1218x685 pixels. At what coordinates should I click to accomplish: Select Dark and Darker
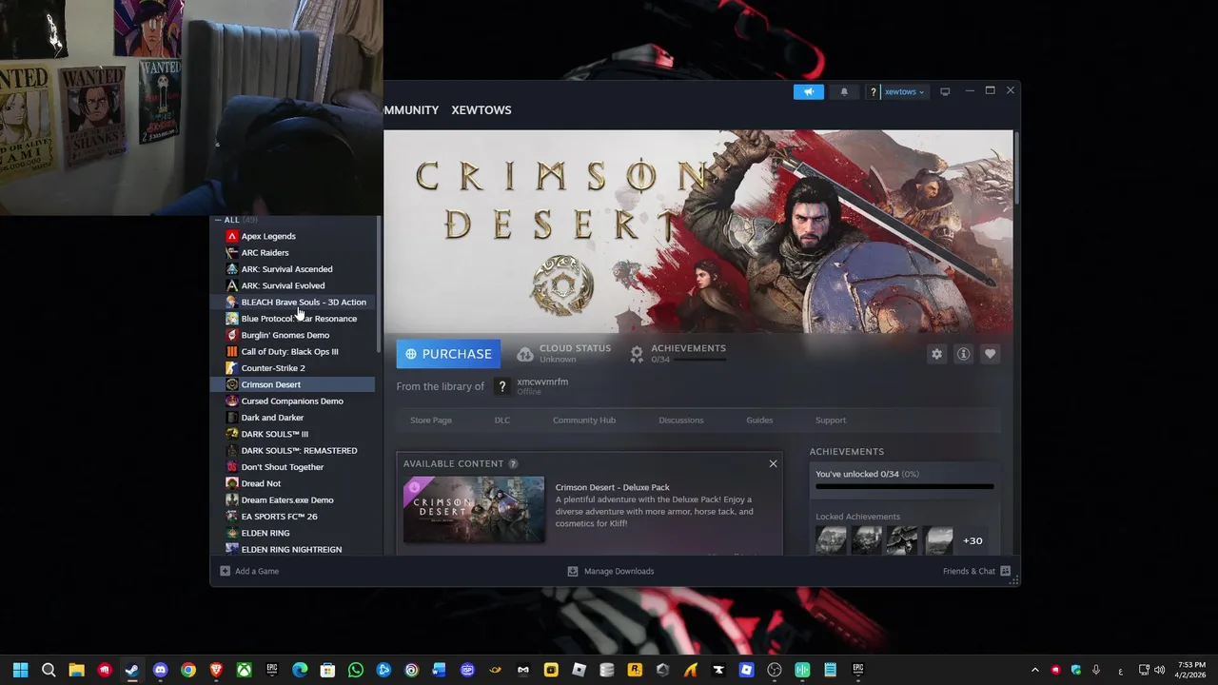(x=293, y=418)
